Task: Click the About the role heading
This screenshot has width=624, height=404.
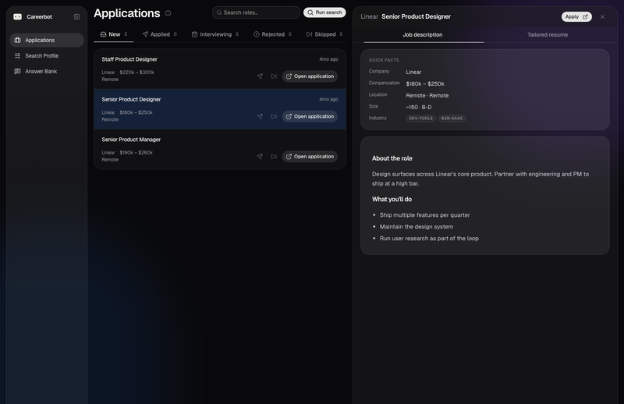Action: click(392, 158)
